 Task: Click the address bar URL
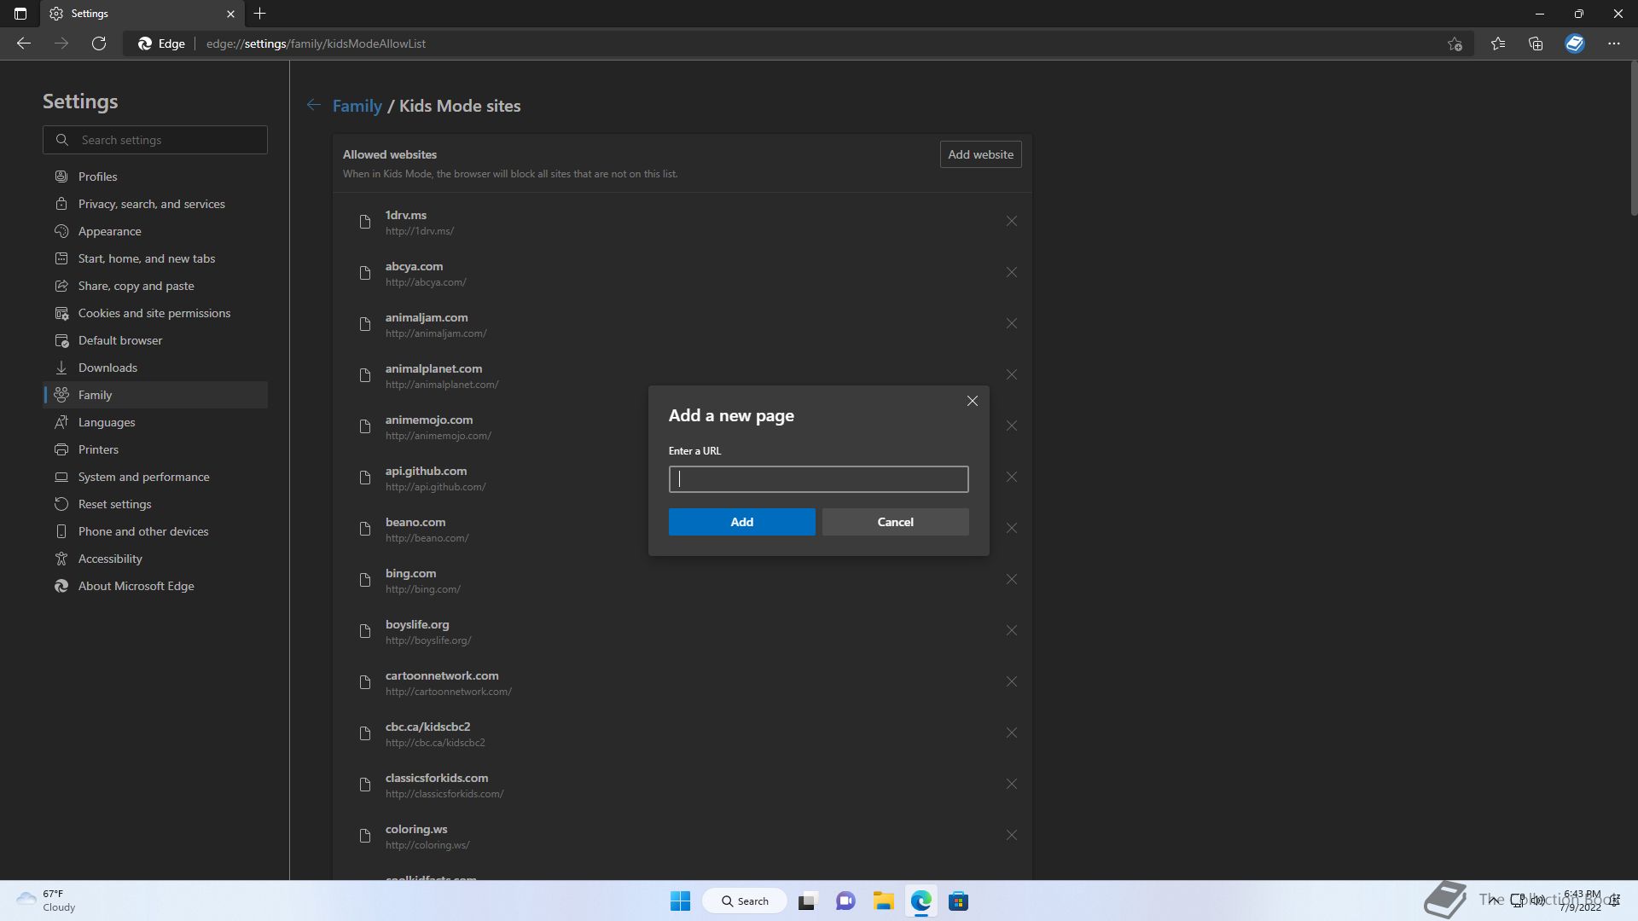[x=316, y=43]
